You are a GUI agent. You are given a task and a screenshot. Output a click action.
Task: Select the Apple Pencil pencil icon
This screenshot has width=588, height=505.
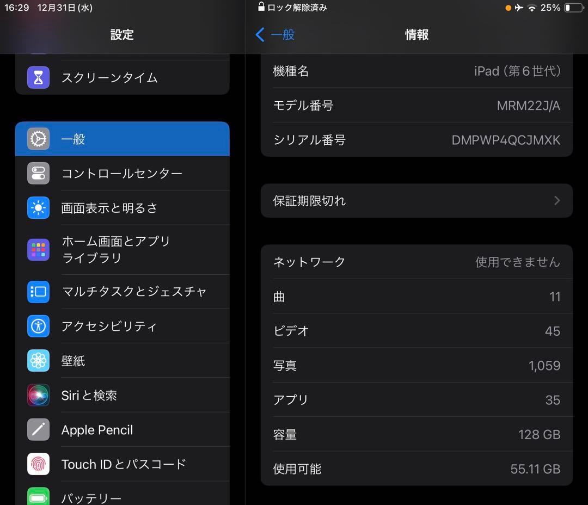point(38,429)
